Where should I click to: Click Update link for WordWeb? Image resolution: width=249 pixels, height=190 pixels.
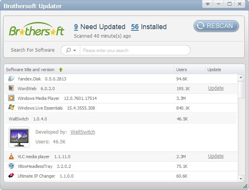pos(216,88)
